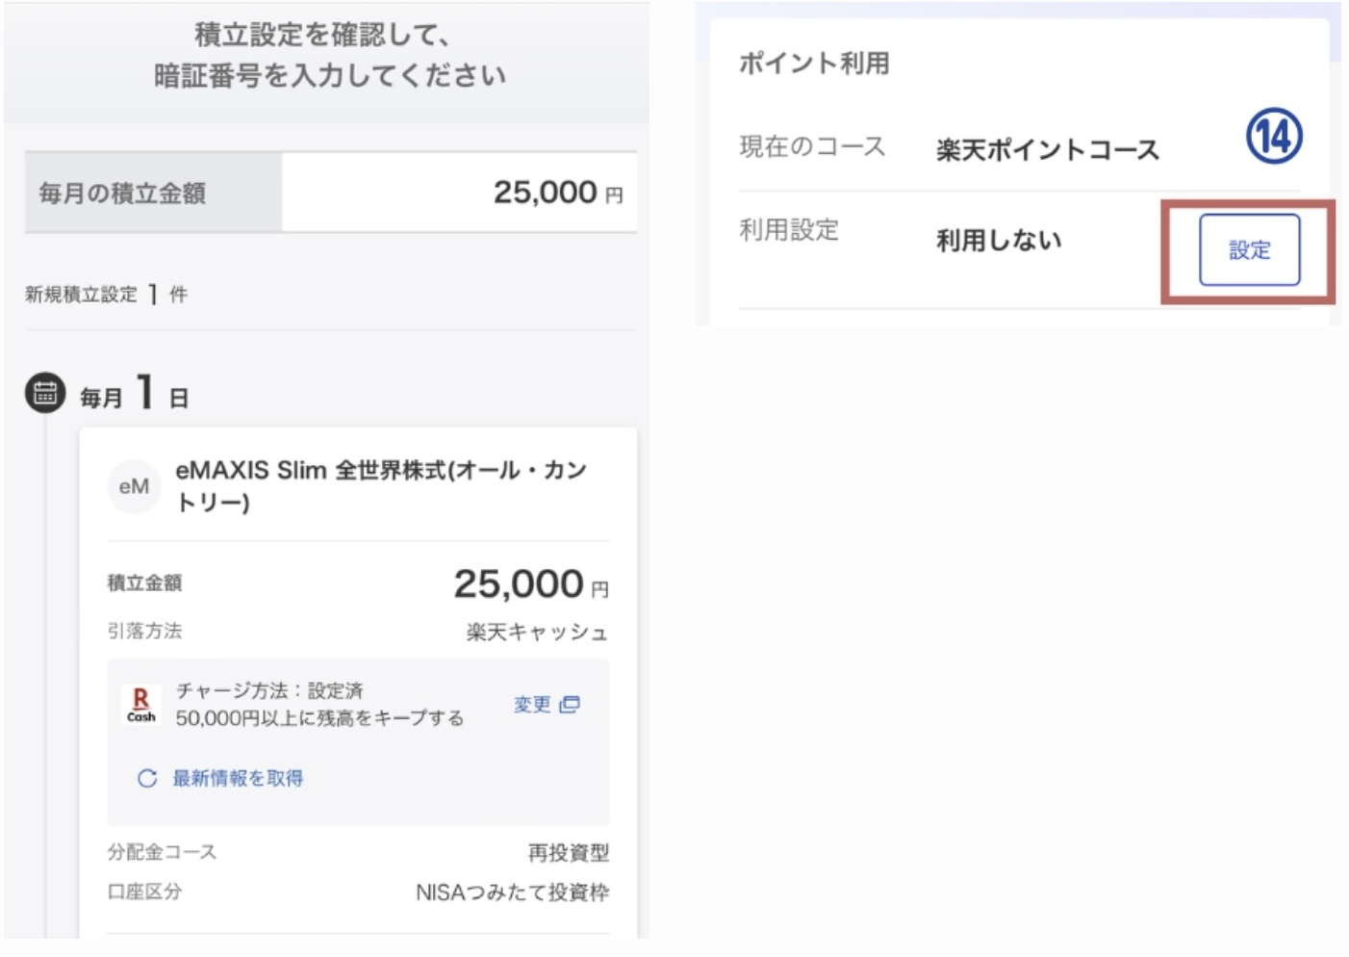
Task: Click the 設定 button for point usage
Action: tap(1249, 250)
